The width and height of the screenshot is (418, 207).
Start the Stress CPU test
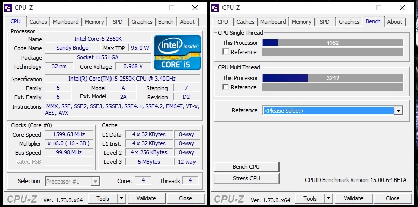pos(246,178)
